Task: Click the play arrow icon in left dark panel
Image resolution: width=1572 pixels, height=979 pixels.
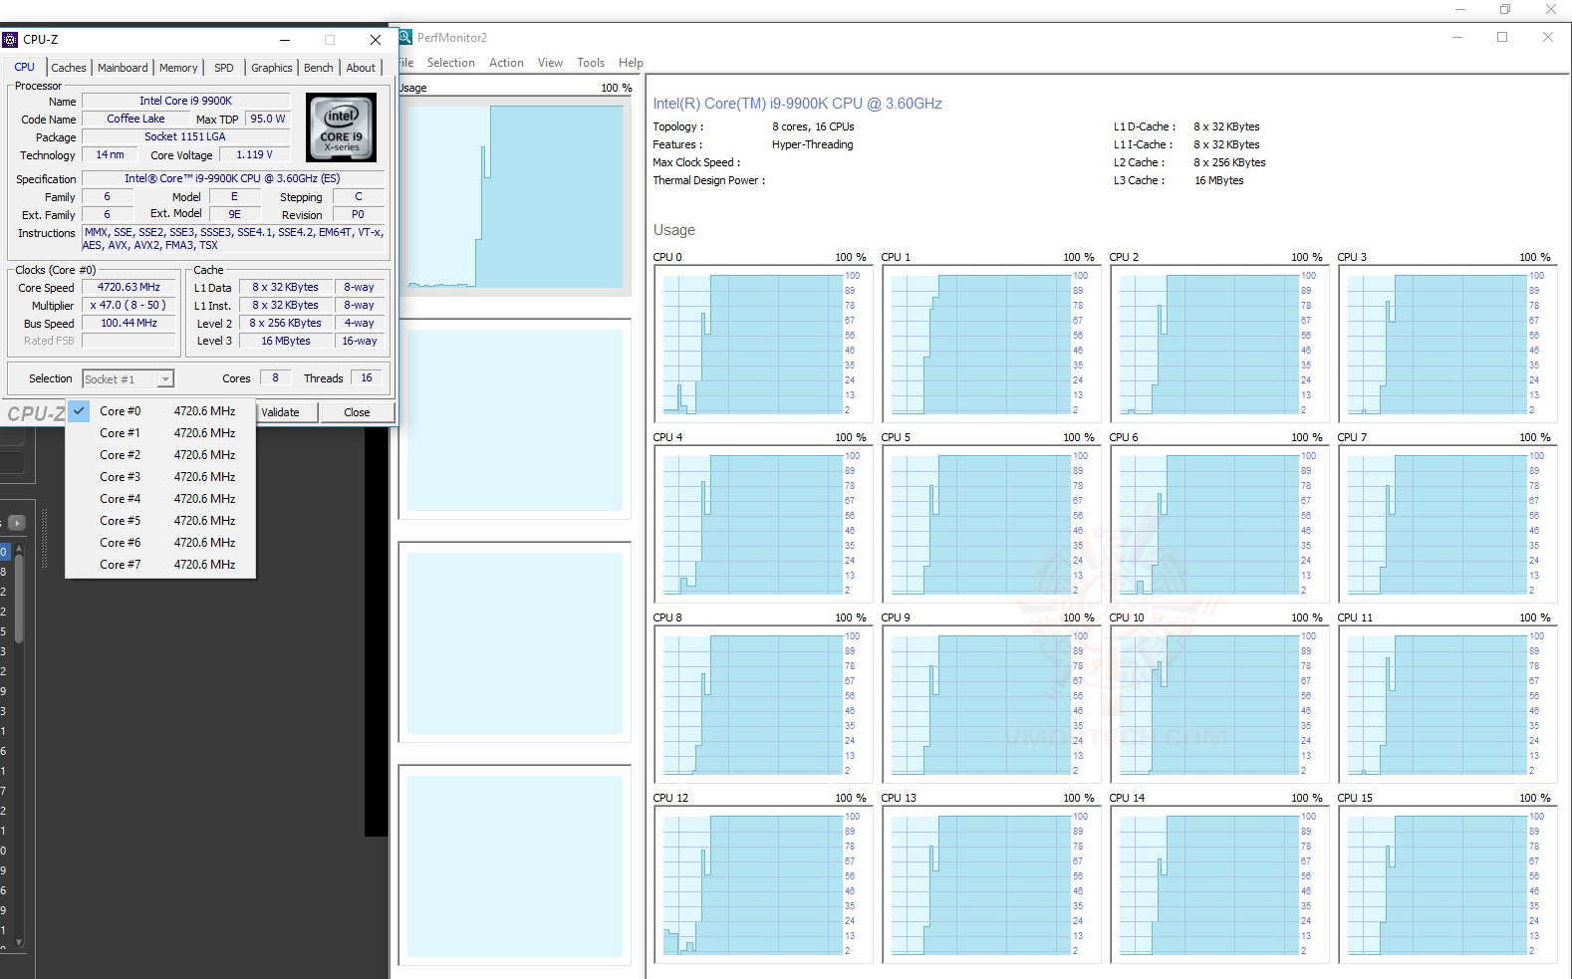Action: tap(17, 523)
